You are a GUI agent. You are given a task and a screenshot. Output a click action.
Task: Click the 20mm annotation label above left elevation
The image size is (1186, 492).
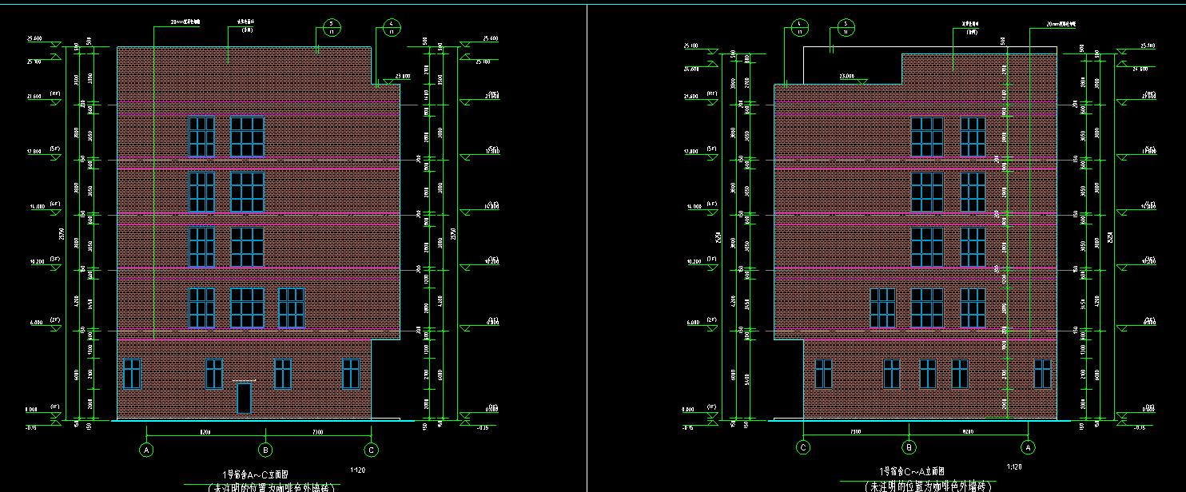click(x=185, y=22)
